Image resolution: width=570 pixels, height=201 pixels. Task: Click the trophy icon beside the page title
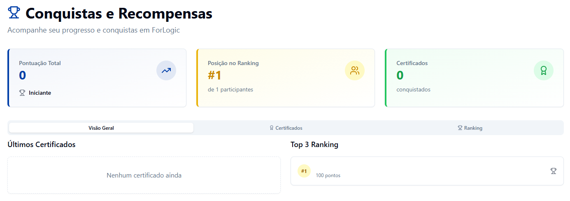14,13
